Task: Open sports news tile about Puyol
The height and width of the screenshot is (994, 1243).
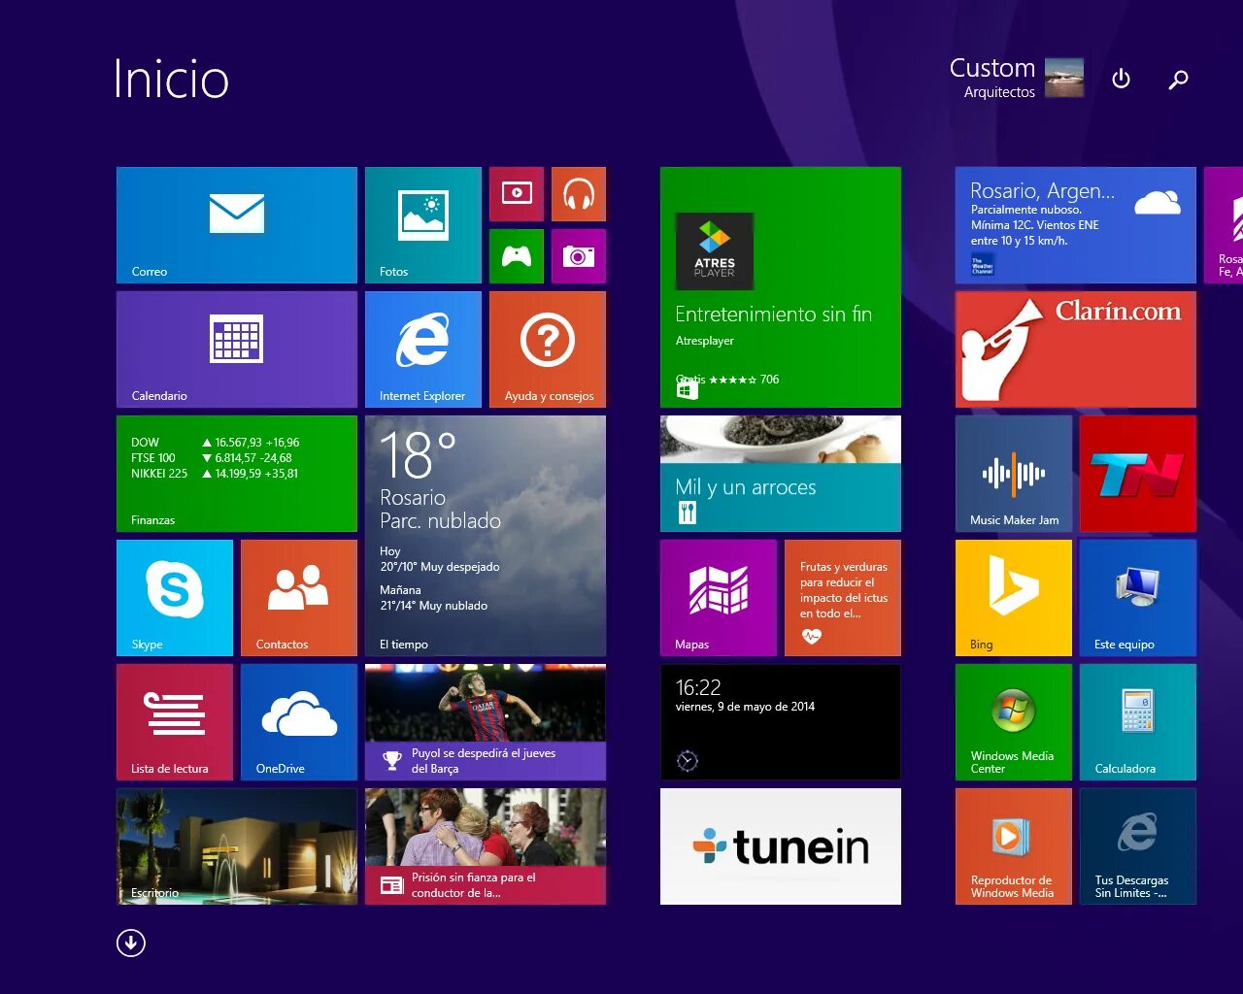Action: (486, 722)
